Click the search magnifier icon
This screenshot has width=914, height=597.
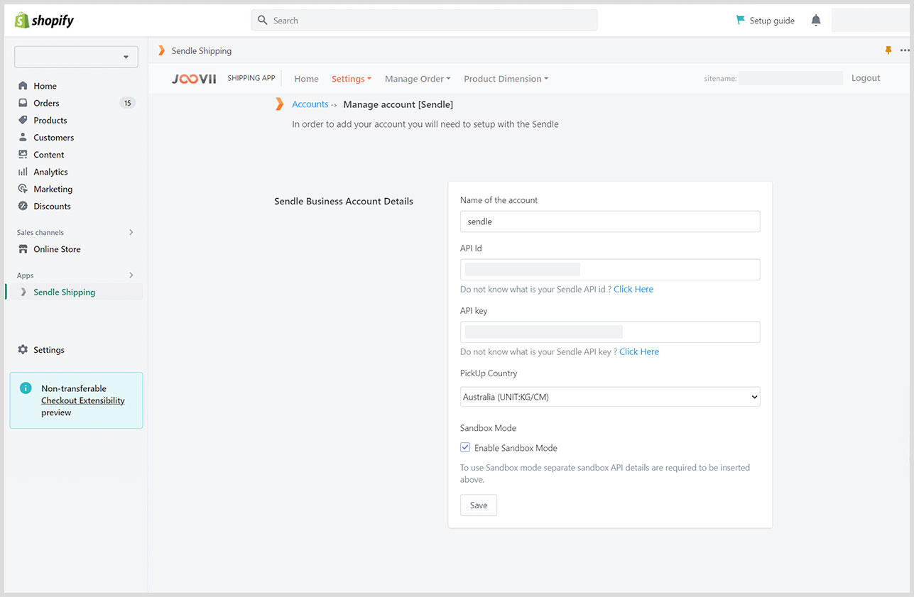[263, 21]
